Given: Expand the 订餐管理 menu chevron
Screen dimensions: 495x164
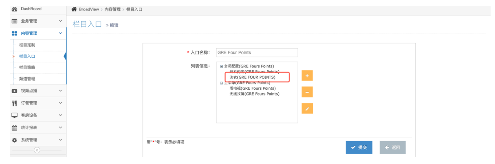Looking at the screenshot, I should click(x=60, y=103).
